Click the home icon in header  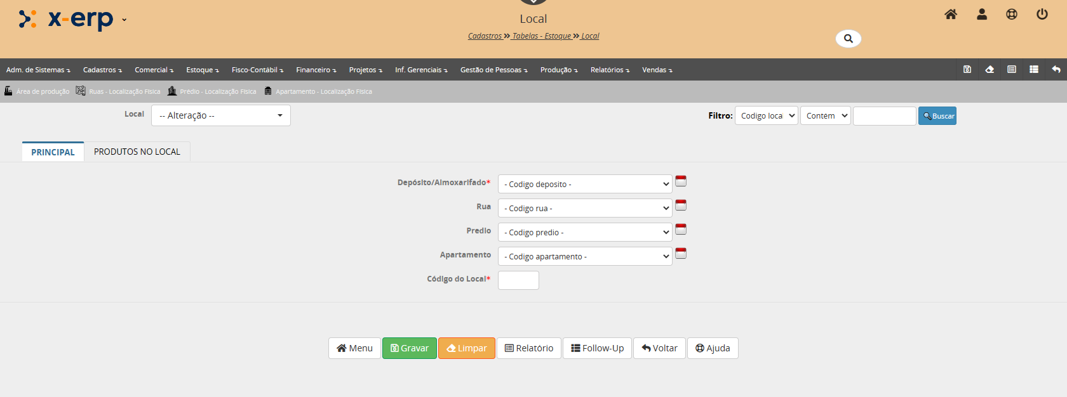(950, 14)
